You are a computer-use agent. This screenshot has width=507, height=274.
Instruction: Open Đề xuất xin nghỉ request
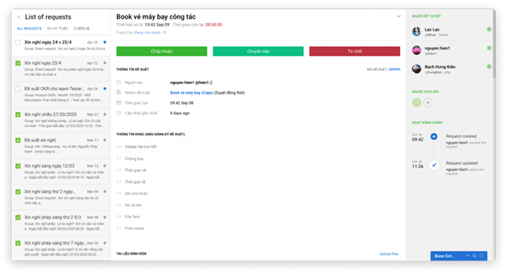click(62, 146)
